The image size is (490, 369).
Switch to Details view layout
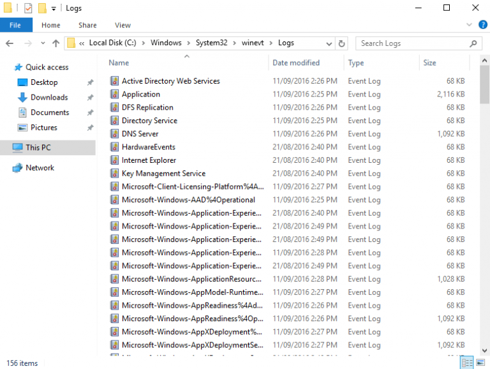click(467, 363)
